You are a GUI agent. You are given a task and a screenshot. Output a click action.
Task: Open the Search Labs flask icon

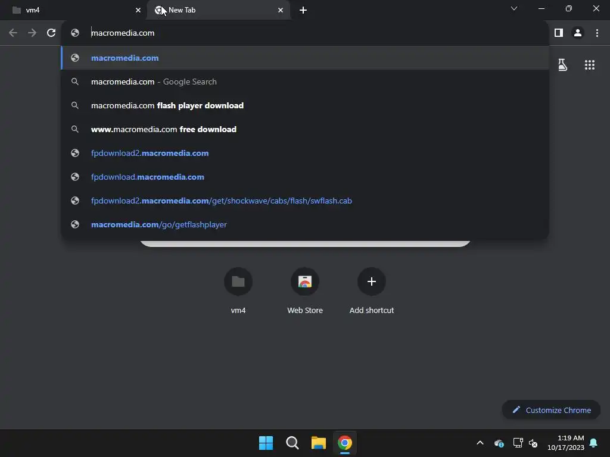[x=562, y=65]
